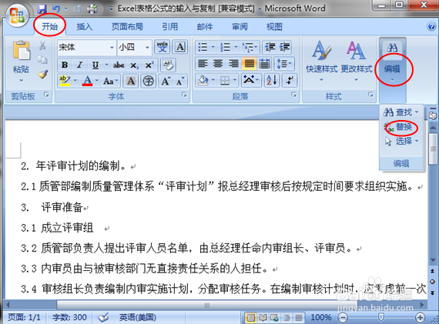Open Word help question mark
Viewport: 439px width, 324px height.
(x=431, y=27)
